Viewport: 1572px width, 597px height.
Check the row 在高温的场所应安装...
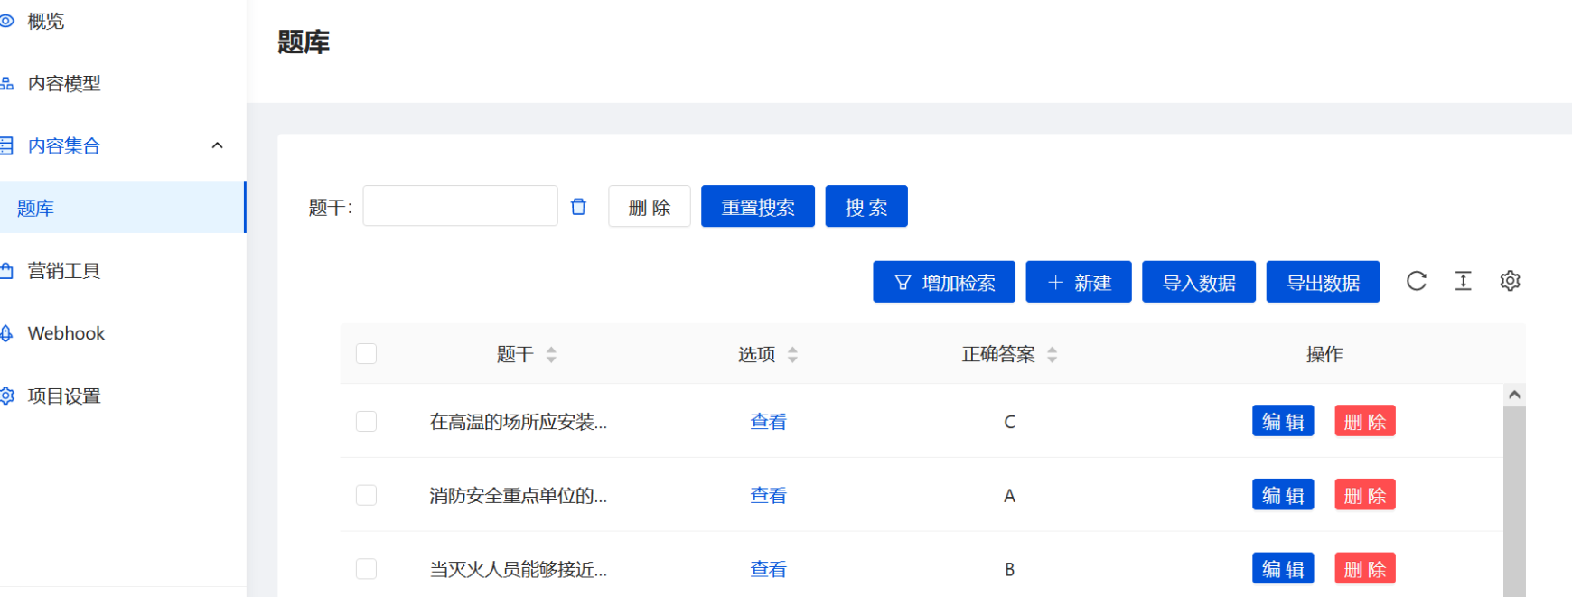pyautogui.click(x=366, y=421)
